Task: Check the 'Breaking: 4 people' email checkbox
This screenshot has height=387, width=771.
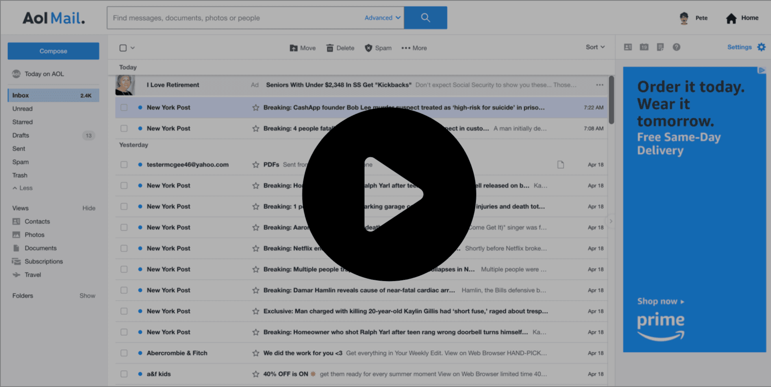Action: click(124, 128)
